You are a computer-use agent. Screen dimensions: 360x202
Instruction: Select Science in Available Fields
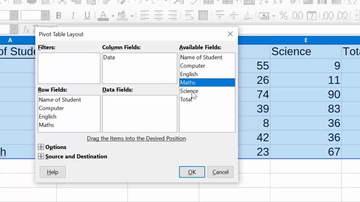207,91
